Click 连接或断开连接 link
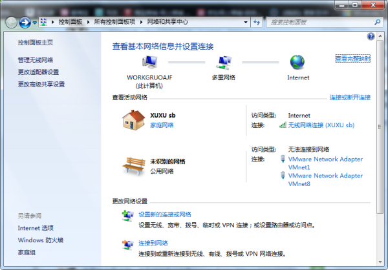 [x=350, y=98]
